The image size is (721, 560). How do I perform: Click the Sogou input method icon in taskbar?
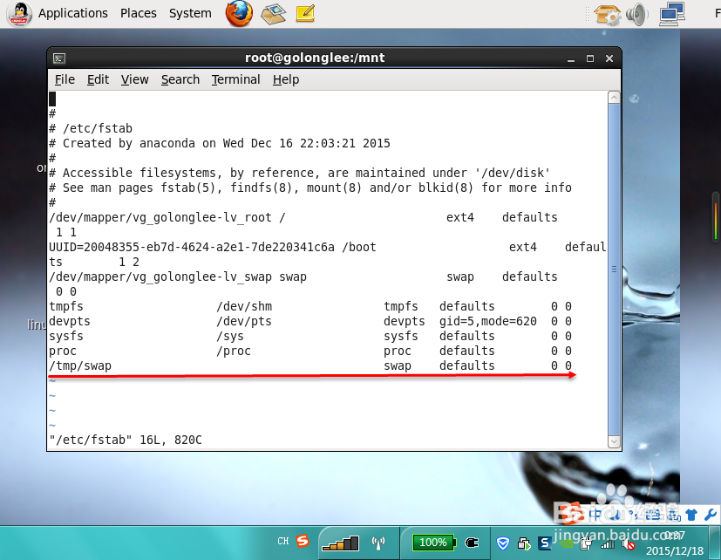pos(301,541)
